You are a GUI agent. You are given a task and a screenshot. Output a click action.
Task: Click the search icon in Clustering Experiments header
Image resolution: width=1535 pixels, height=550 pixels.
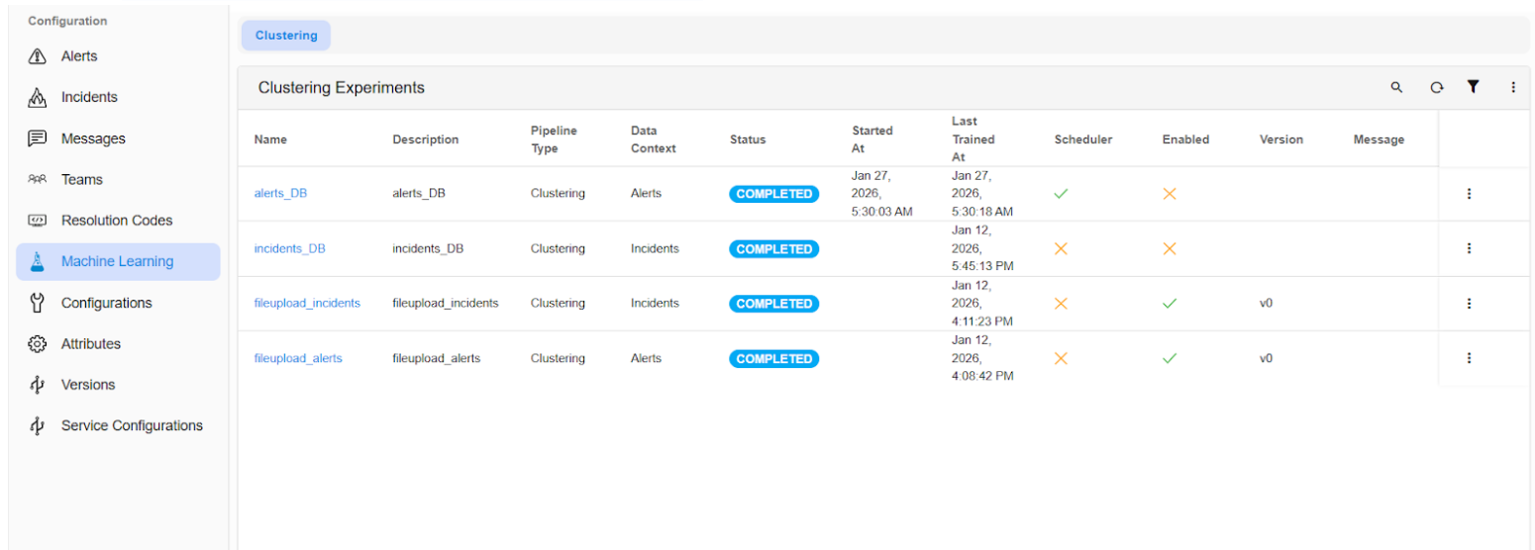(x=1396, y=87)
